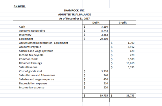The image size is (162, 106).
Task: Click the Cash debit value 3,250
Action: pos(104,27)
